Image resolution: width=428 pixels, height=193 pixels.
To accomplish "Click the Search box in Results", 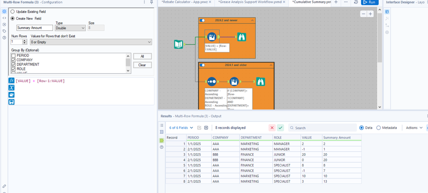I will point(322,128).
